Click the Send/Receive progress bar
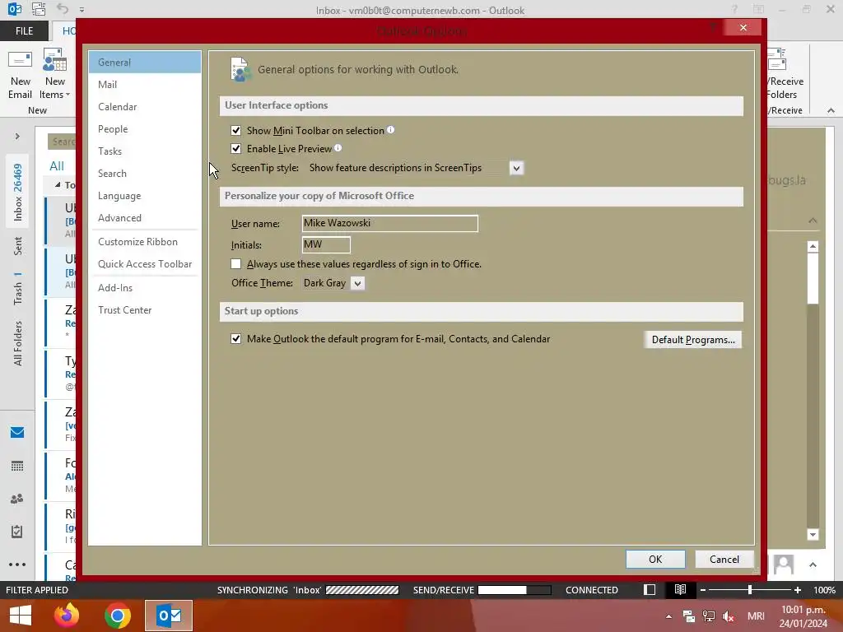The width and height of the screenshot is (843, 632). [515, 590]
